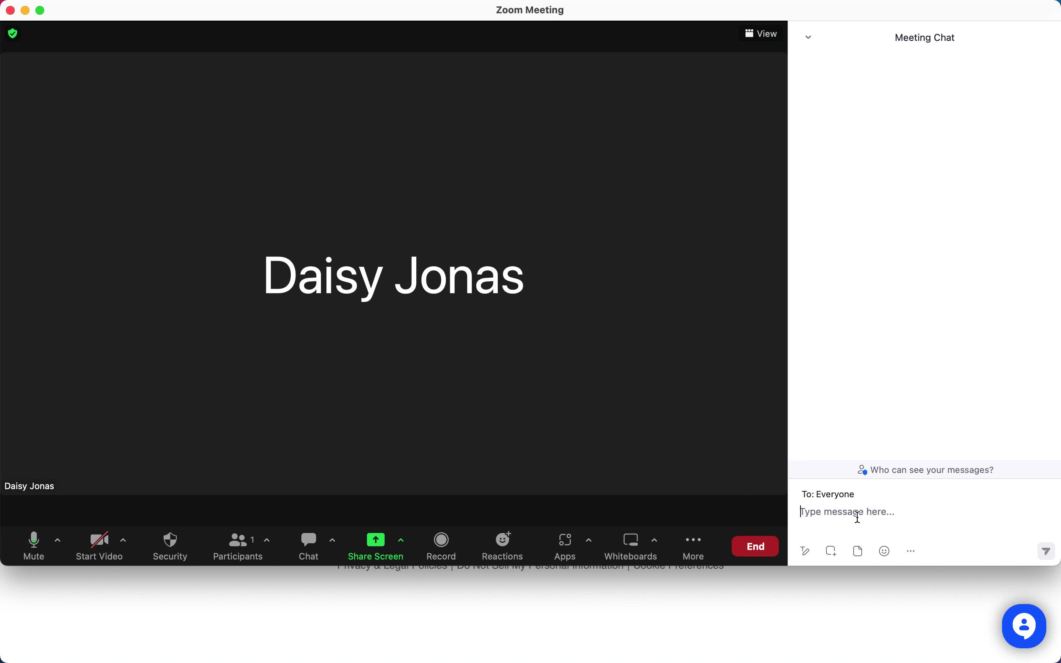Click the View menu button
This screenshot has height=663, width=1061.
click(761, 33)
